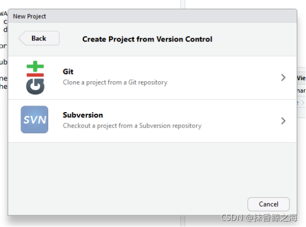
Task: Go back using the Back button
Action: tap(39, 38)
